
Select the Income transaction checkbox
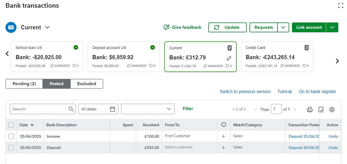[x=11, y=137]
